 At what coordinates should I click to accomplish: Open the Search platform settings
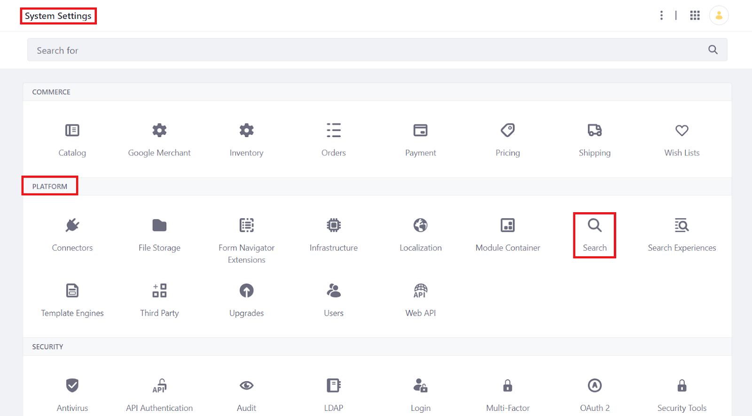click(595, 235)
